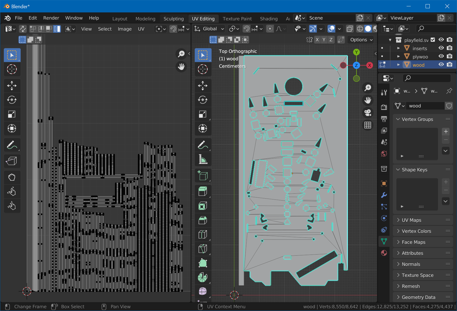
Task: Expand the inserts object in outliner
Action: pos(398,48)
